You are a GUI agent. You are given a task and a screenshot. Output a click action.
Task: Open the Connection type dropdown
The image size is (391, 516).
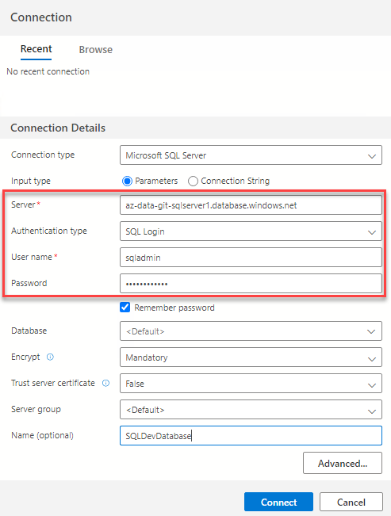click(251, 155)
